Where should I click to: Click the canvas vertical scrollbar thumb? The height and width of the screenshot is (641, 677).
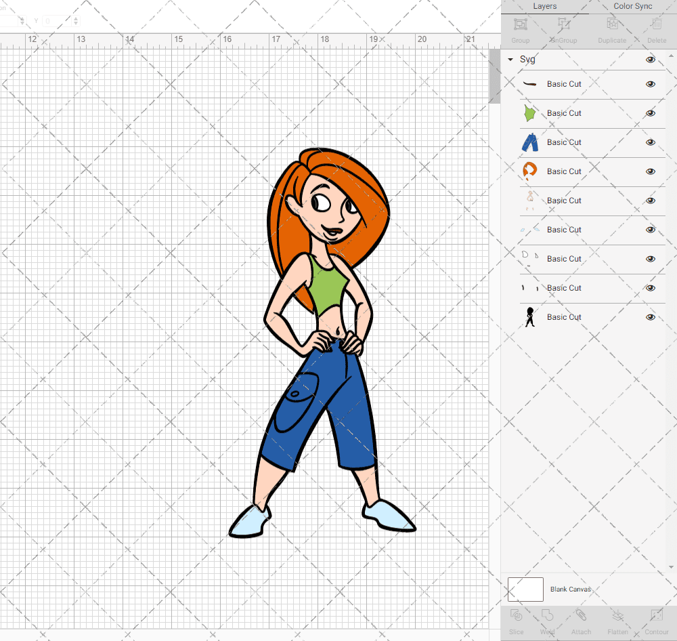[x=494, y=76]
